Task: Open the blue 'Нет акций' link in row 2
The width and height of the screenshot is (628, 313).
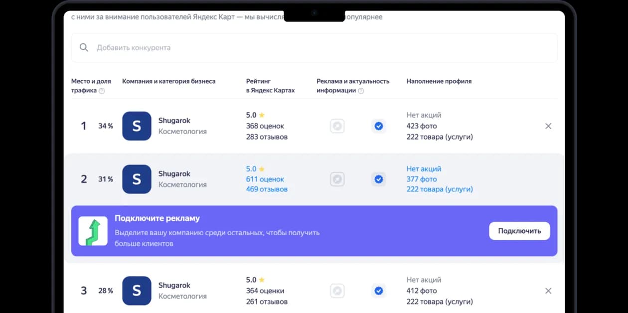Action: 424,169
